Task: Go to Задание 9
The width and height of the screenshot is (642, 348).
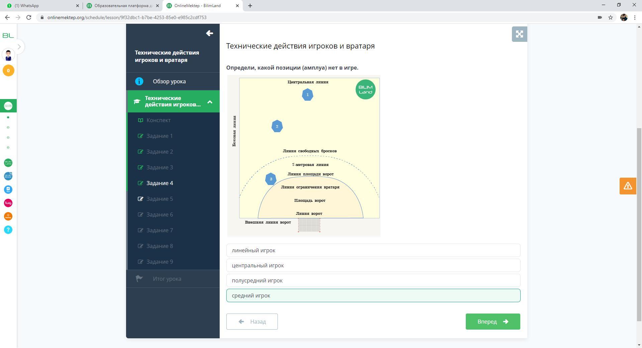Action: tap(159, 262)
